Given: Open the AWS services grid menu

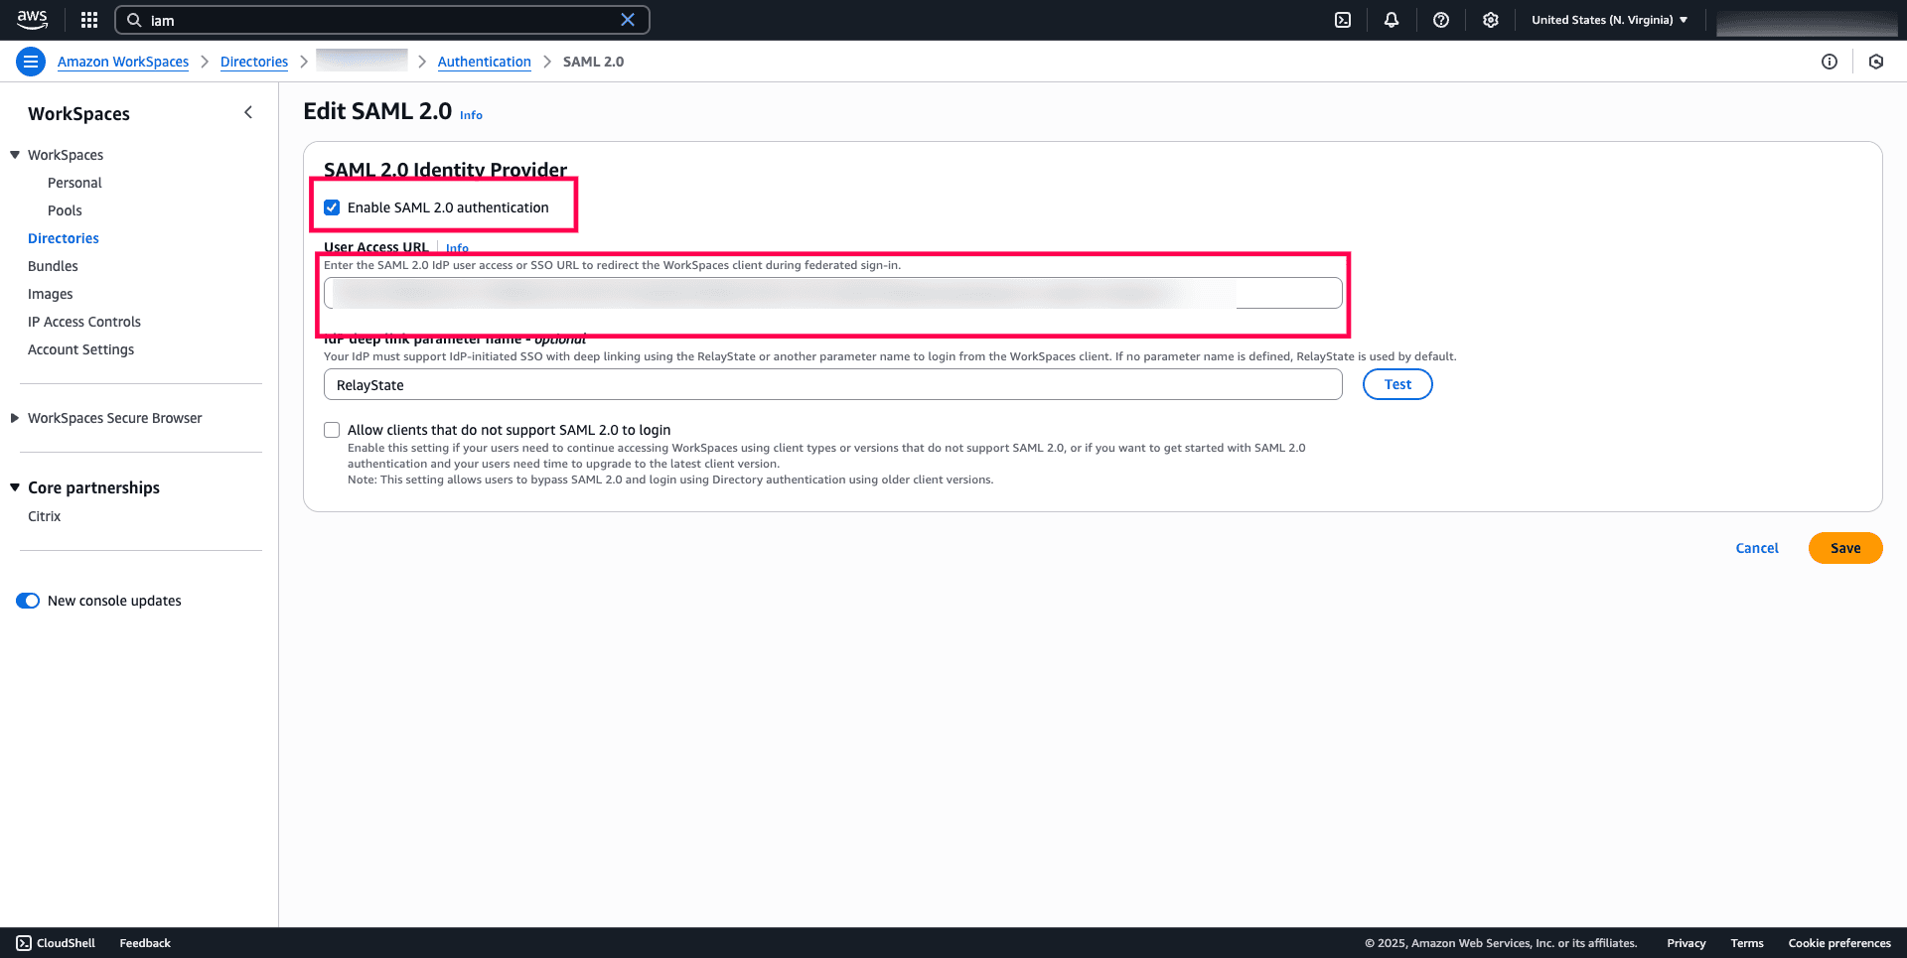Looking at the screenshot, I should click(x=89, y=20).
